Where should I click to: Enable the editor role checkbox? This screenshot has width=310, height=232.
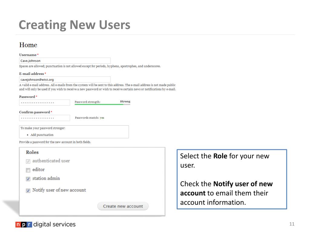(x=28, y=170)
